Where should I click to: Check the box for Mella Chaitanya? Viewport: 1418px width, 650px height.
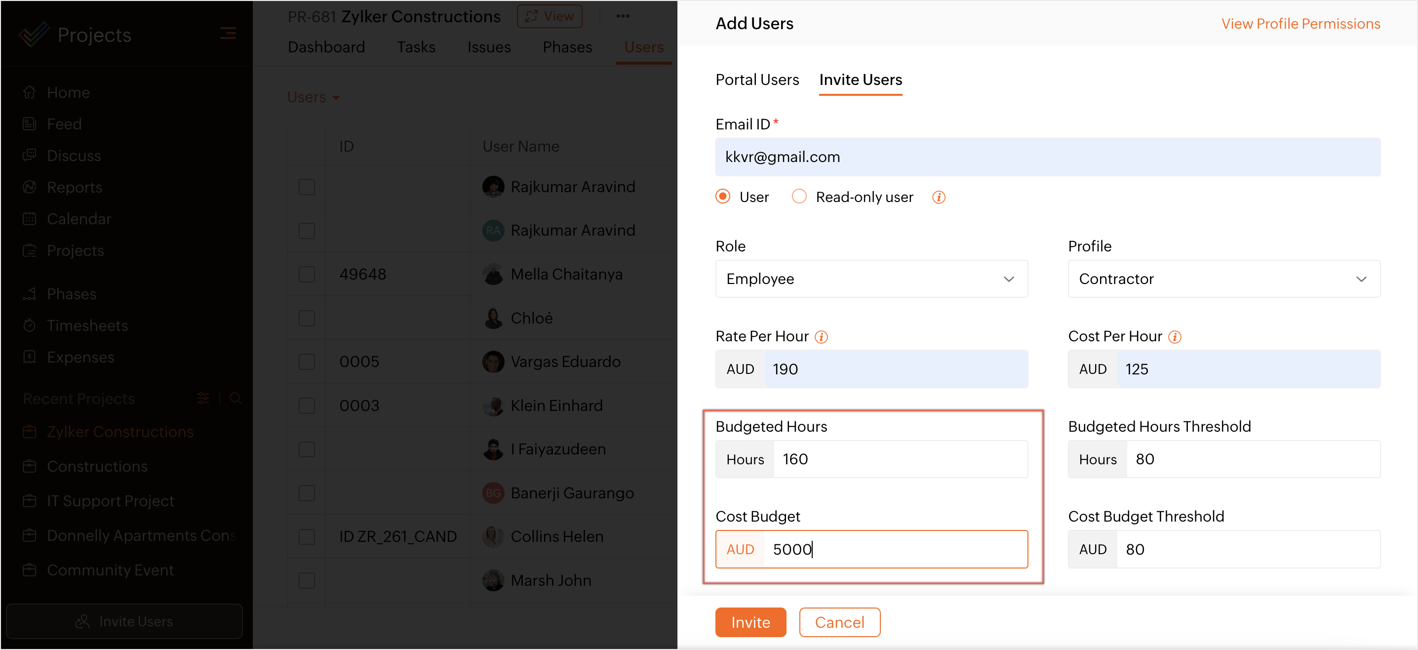(307, 274)
